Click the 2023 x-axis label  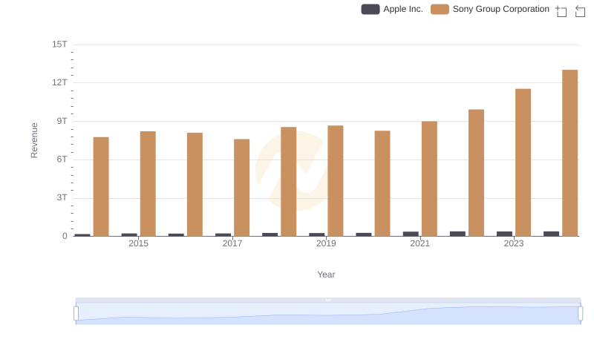click(x=513, y=243)
